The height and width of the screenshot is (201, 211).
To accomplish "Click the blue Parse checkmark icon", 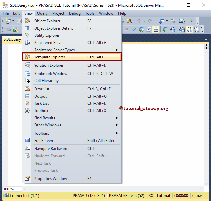I will (x=134, y=29).
